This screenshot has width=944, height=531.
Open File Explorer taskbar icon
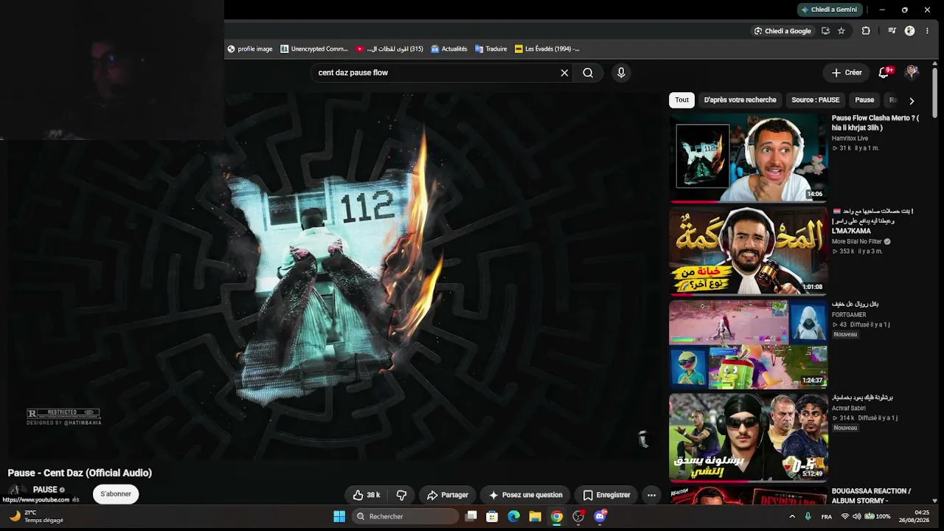(535, 516)
